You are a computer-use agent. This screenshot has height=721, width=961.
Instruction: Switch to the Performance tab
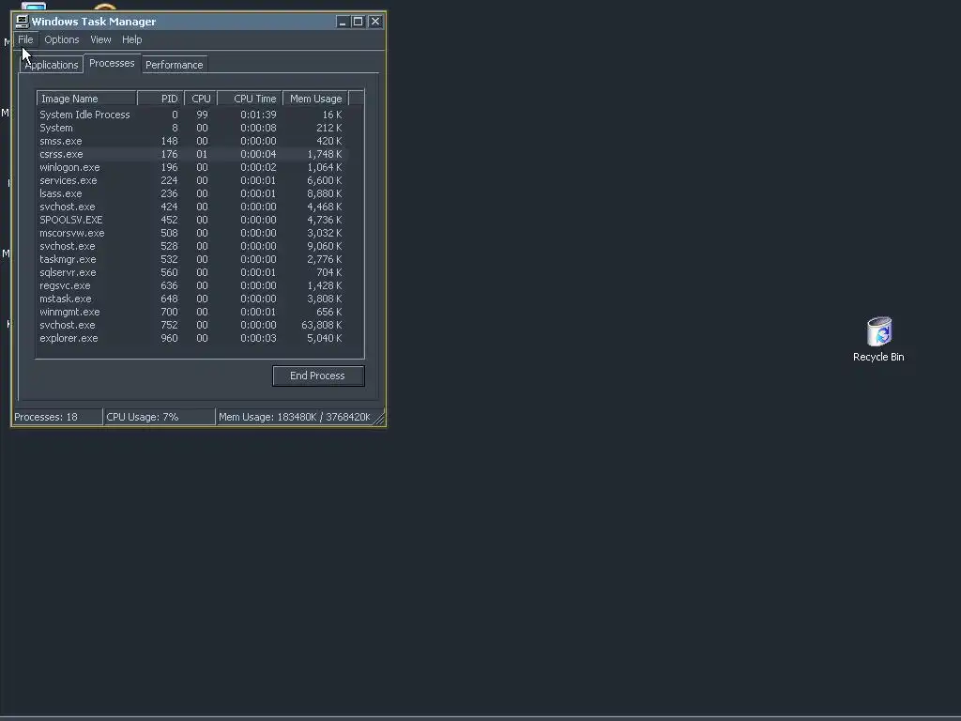[x=174, y=65]
